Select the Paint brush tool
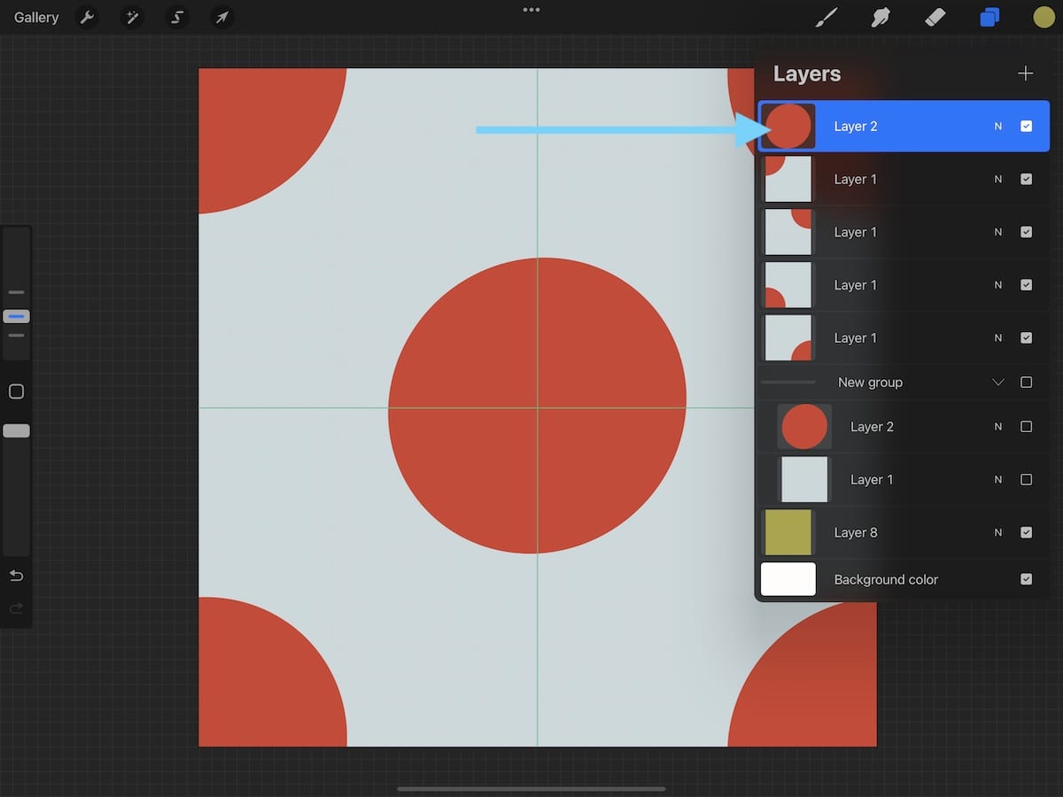Screen dimensions: 1063x797 click(826, 17)
